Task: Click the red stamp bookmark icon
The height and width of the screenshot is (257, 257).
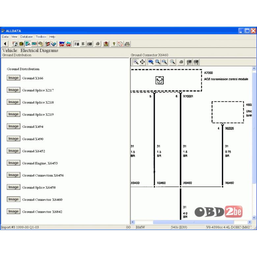Action: point(106,44)
